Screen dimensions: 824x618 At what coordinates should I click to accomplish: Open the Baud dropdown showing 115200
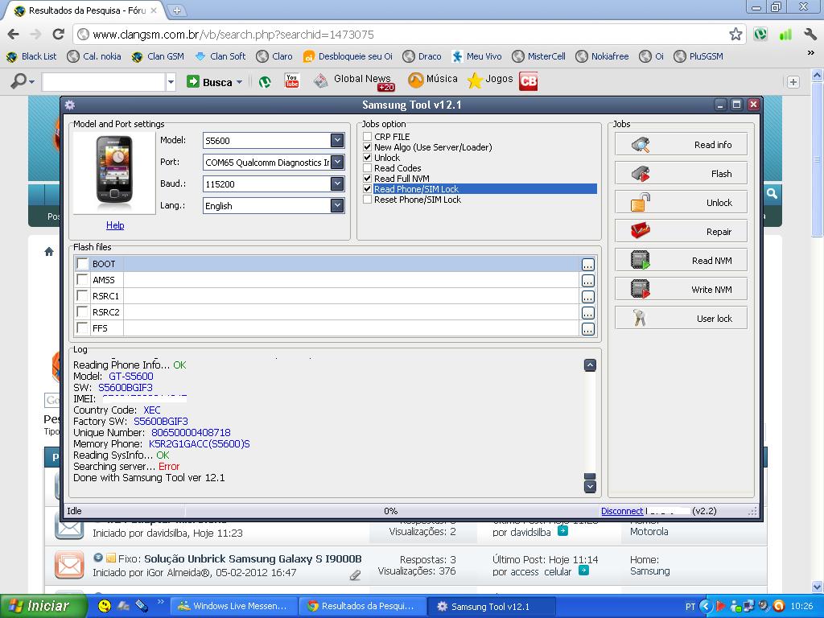click(x=337, y=184)
